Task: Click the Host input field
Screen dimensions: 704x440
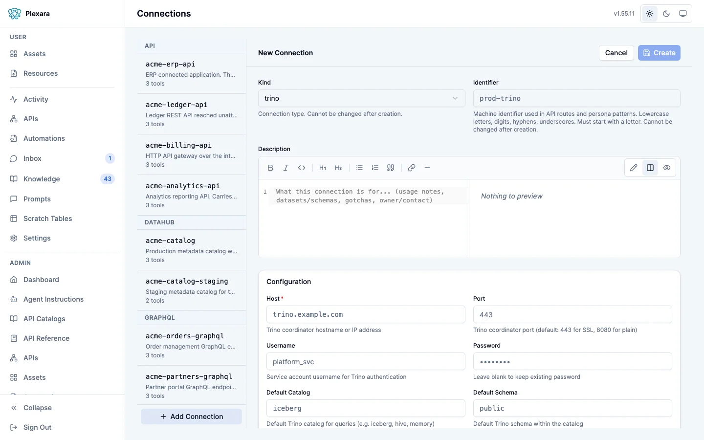Action: click(x=366, y=314)
